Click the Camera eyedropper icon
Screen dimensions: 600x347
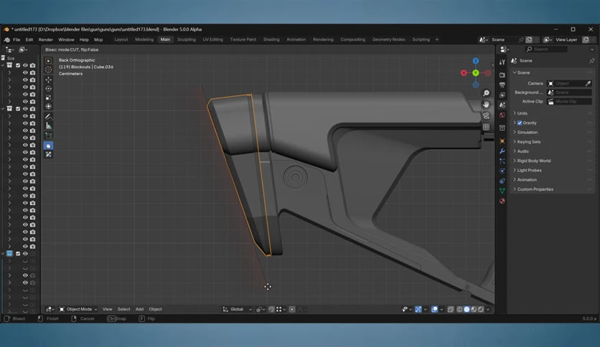[x=588, y=83]
